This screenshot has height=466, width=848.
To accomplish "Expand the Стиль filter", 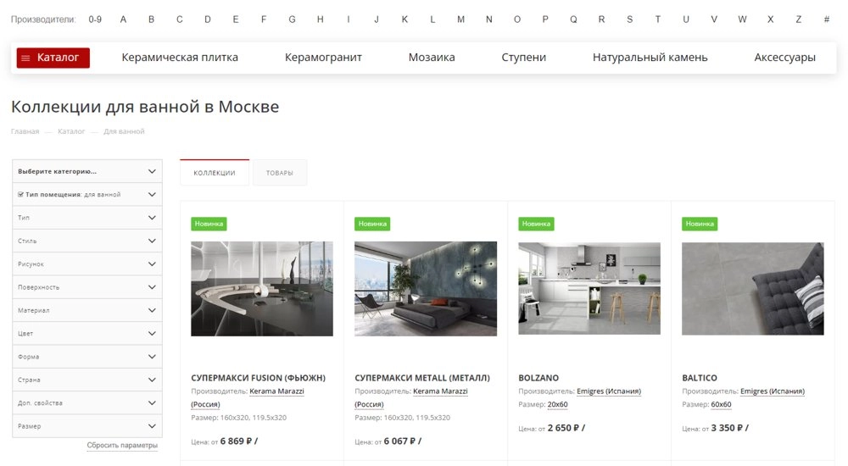I will (x=87, y=241).
